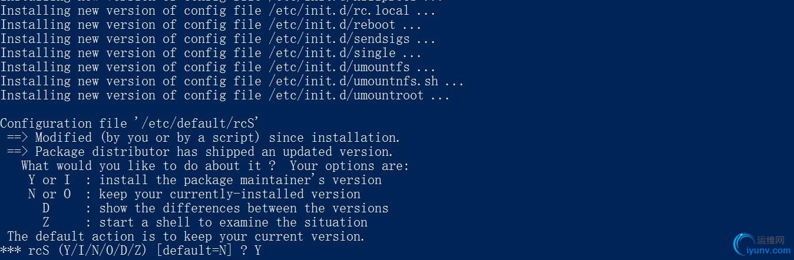This screenshot has height=260, width=794.
Task: Click the /etc/init.d/umountnfs.sh path text
Action: tap(353, 81)
